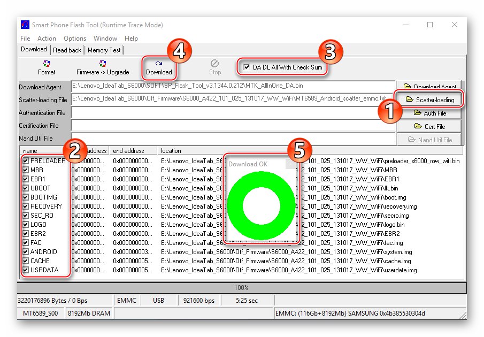The height and width of the screenshot is (337, 484).
Task: Toggle the UBOOT partition checkbox
Action: click(x=26, y=188)
